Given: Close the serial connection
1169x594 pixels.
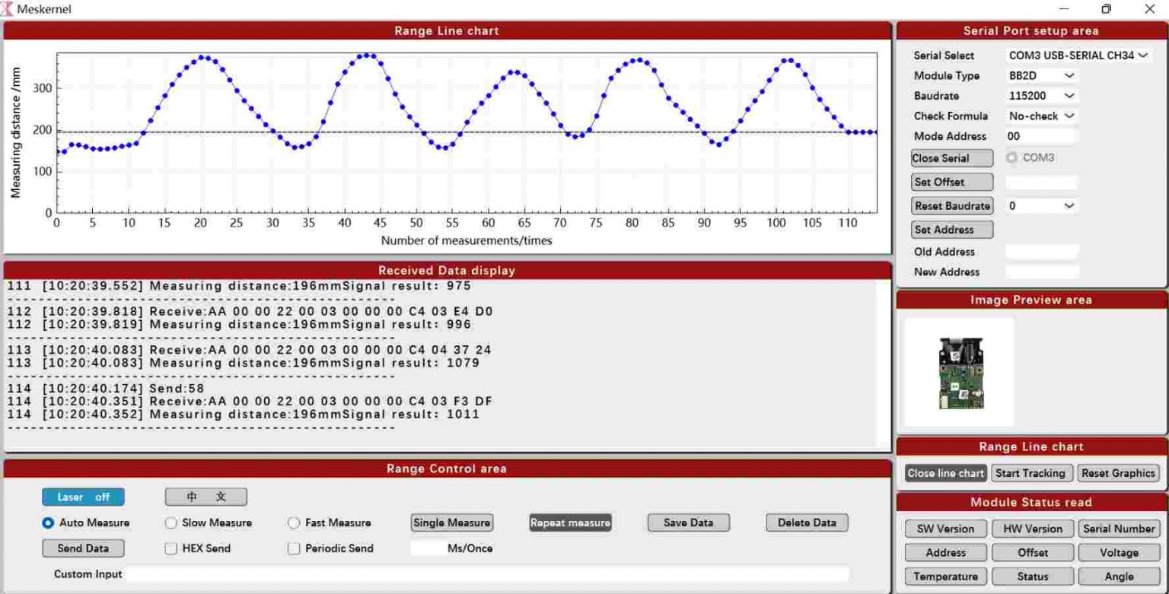Looking at the screenshot, I should pos(951,158).
